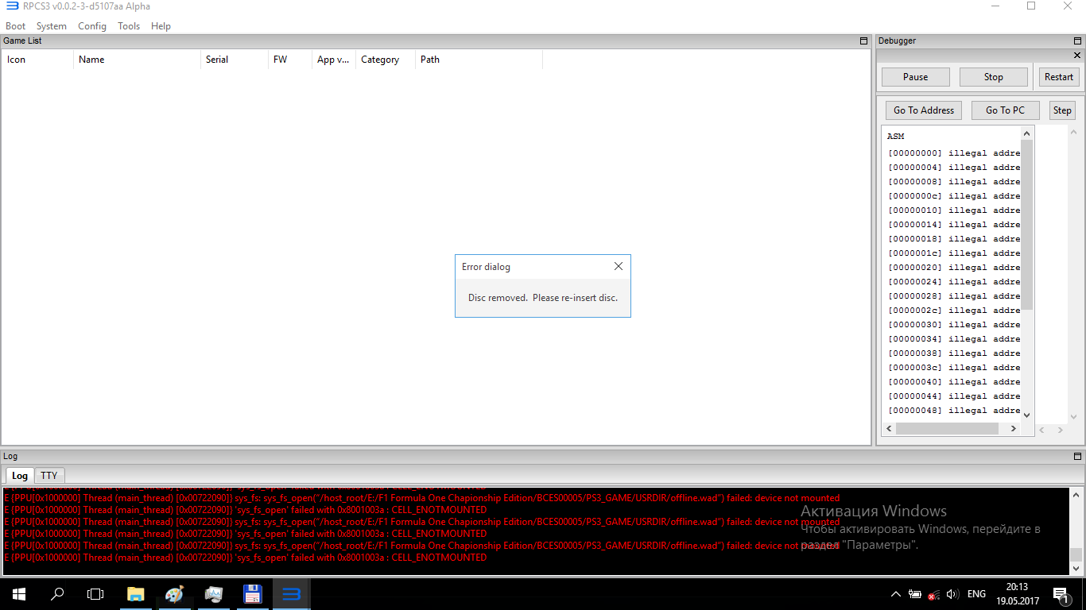Viewport: 1086px width, 610px height.
Task: Sort game list by Icon column
Action: click(x=37, y=60)
